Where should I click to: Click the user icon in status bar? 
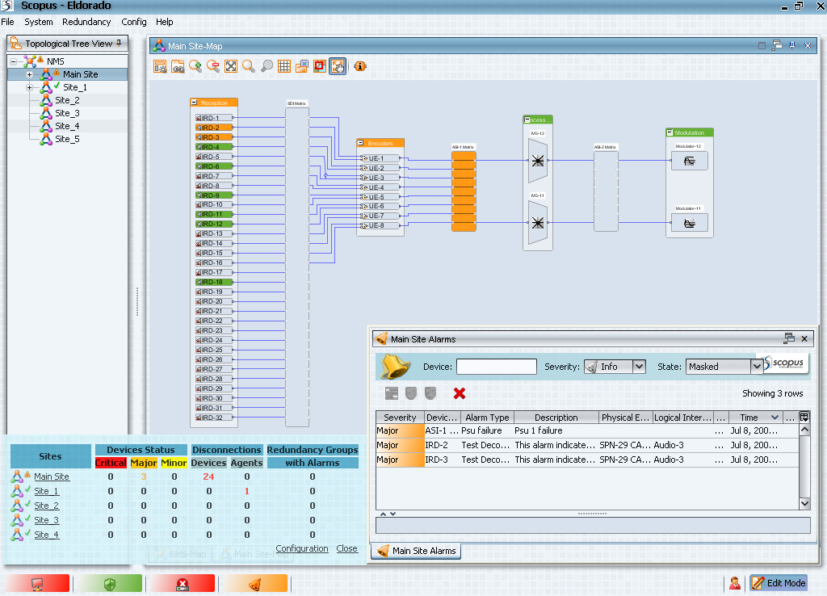pyautogui.click(x=735, y=583)
